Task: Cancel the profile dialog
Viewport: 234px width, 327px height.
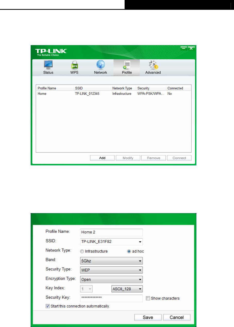Action: click(x=177, y=317)
